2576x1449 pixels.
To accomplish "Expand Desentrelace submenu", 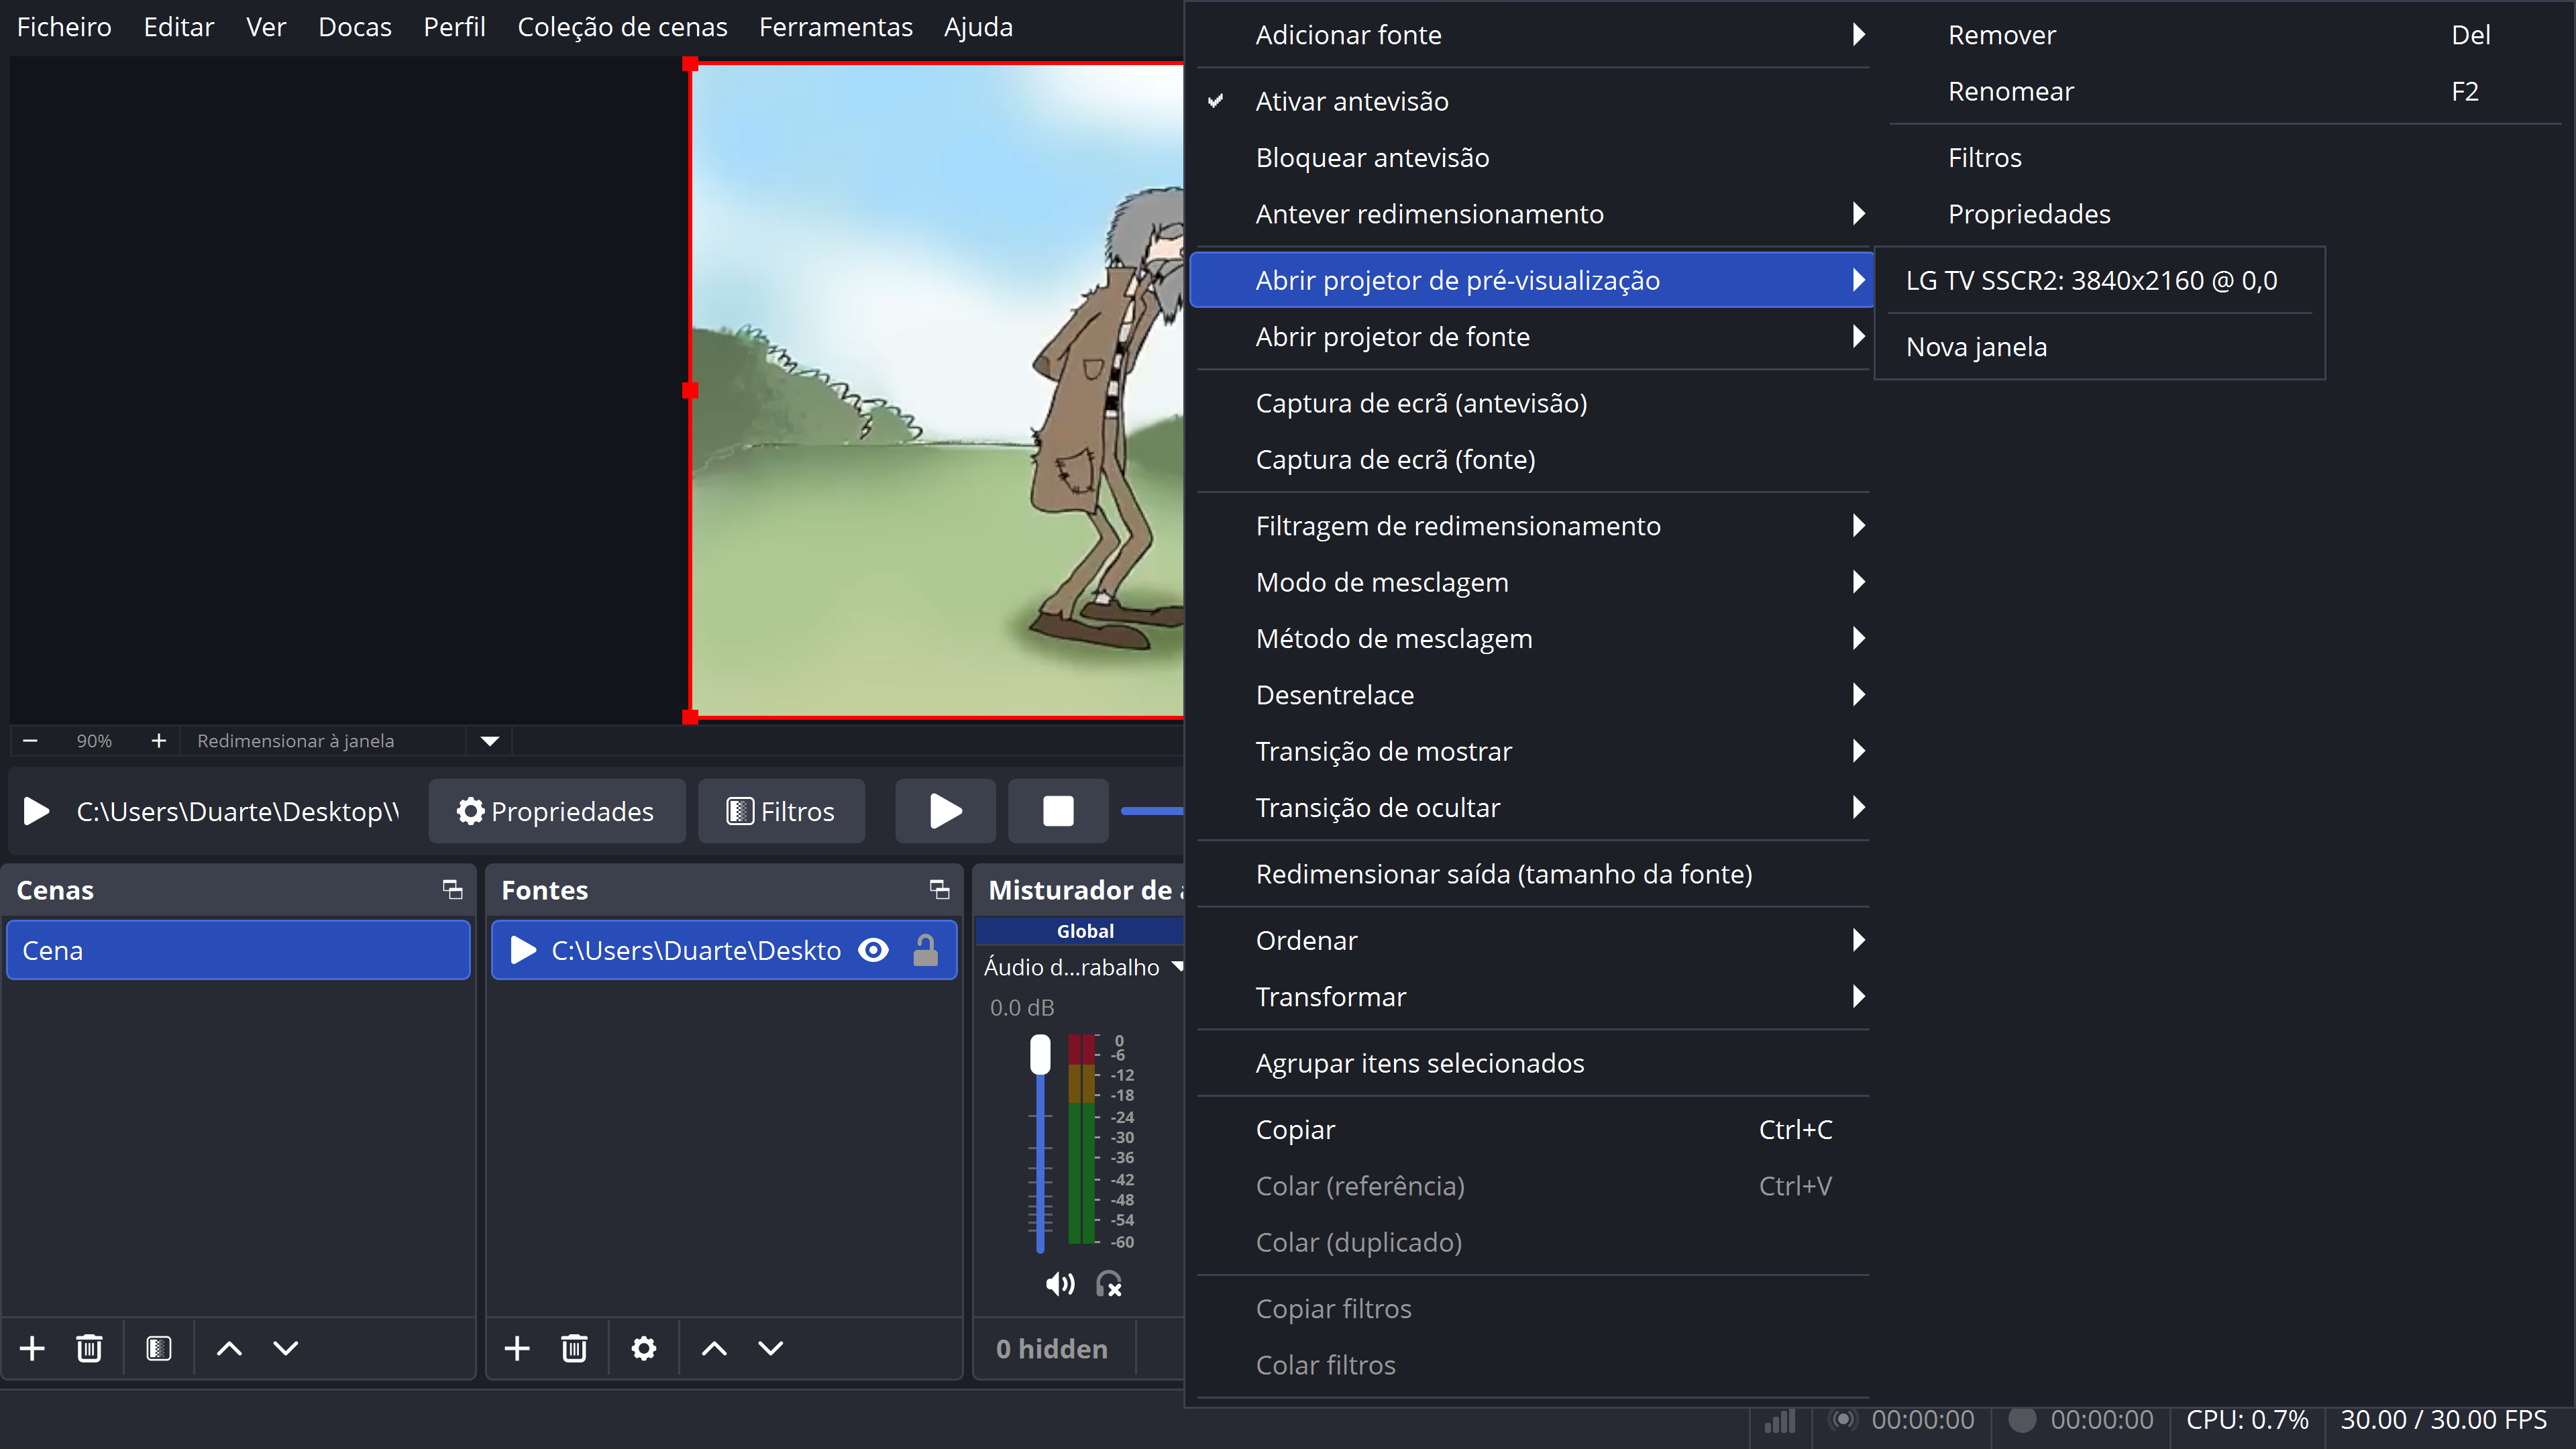I will (1532, 695).
